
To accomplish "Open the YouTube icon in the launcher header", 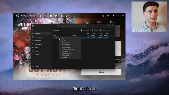I will 51,16.
